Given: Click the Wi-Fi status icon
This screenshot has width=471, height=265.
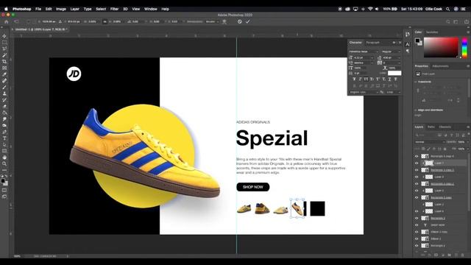Looking at the screenshot, I should pyautogui.click(x=370, y=9).
